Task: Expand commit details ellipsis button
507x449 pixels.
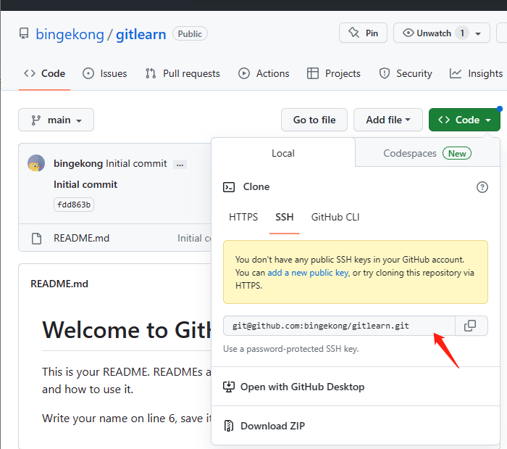Action: [x=180, y=165]
